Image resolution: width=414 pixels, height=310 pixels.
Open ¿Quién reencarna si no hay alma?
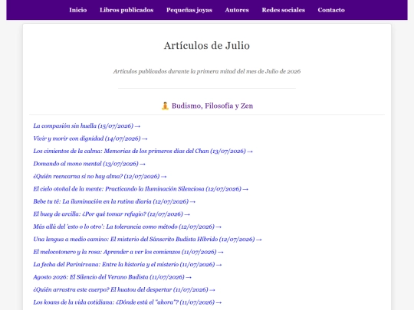tap(100, 176)
